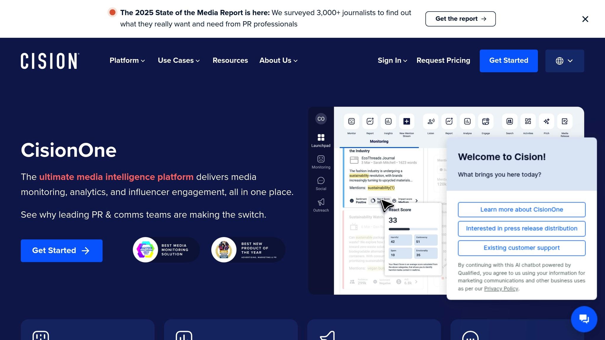Screen dimensions: 605x340
Task: Click the Outreach megaphone icon
Action: pyautogui.click(x=321, y=202)
